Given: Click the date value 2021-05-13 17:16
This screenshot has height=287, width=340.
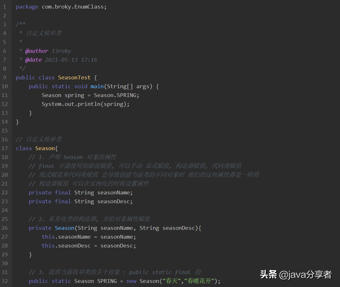Looking at the screenshot, I should [71, 60].
